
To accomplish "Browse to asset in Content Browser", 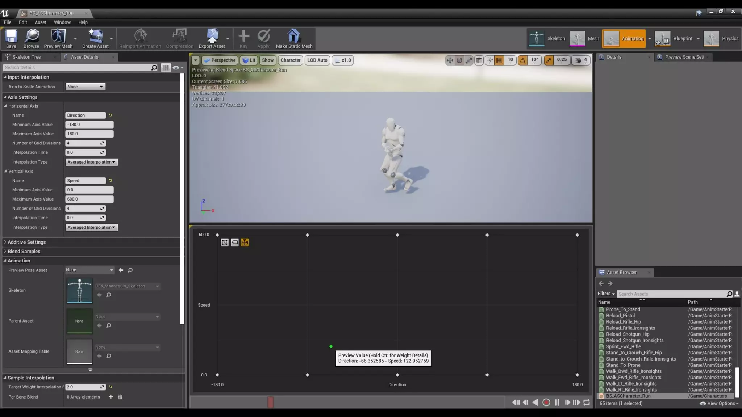I will pos(31,38).
